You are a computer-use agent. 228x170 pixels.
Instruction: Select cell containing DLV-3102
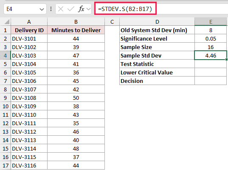point(29,47)
